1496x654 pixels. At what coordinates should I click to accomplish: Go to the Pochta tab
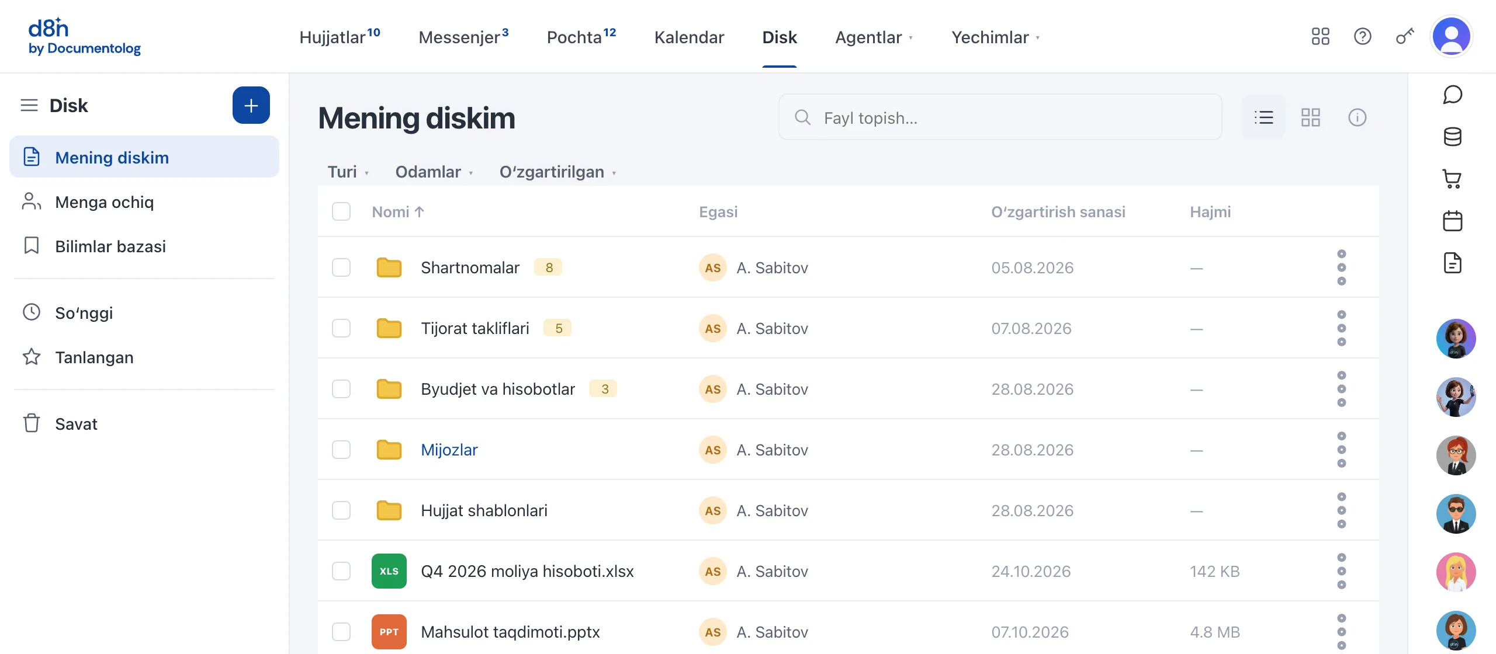point(581,37)
